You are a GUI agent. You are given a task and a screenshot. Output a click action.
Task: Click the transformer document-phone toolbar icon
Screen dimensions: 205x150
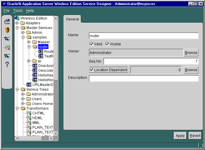7,47
